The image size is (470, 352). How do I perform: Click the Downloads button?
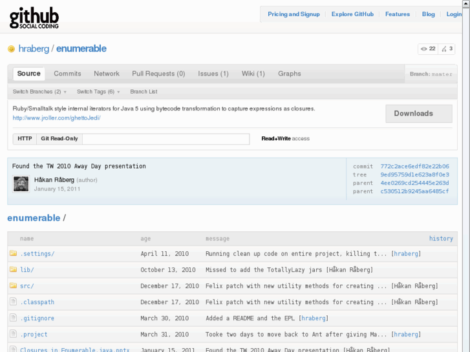click(x=419, y=114)
